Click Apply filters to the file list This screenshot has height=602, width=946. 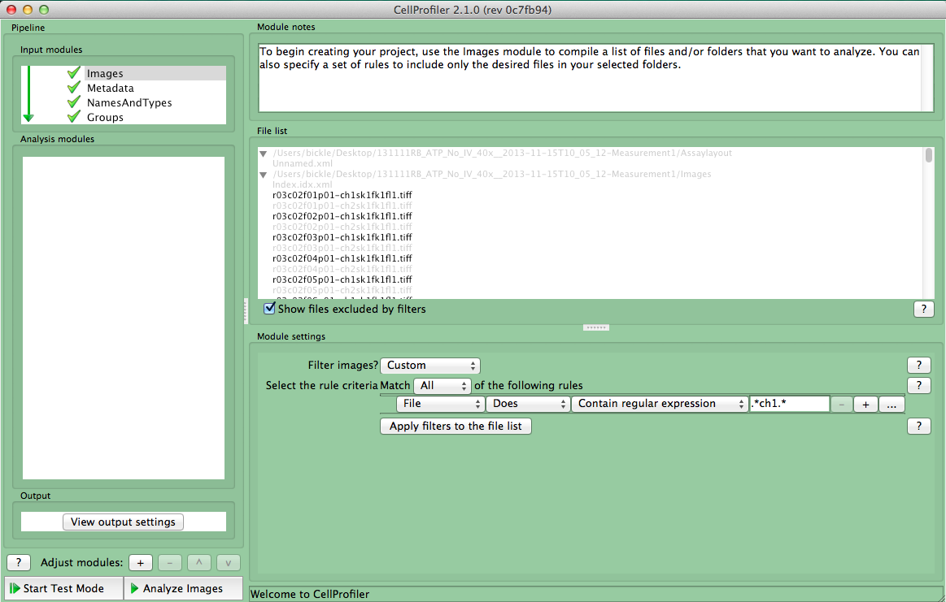[x=456, y=426]
